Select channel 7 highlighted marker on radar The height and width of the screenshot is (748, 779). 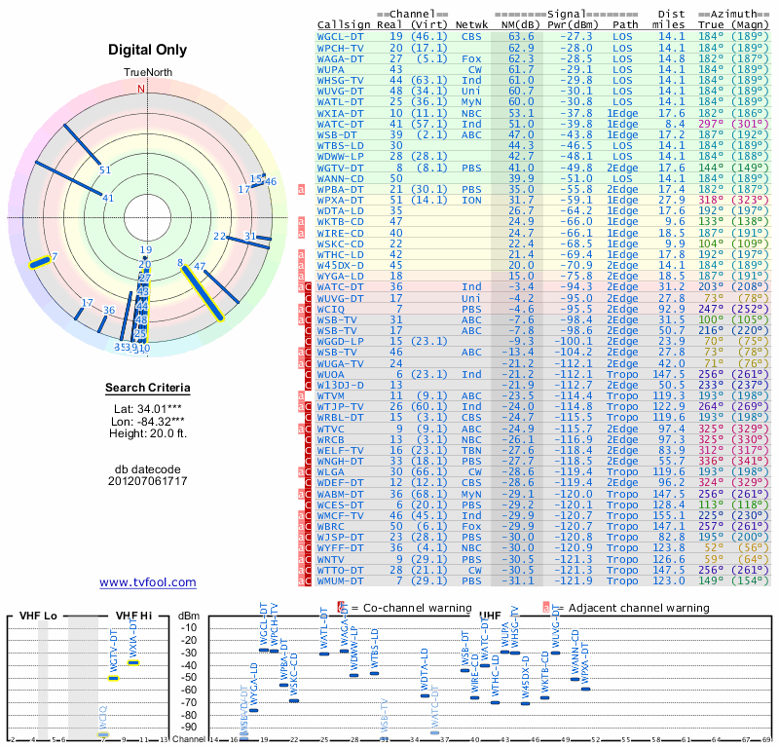coord(41,260)
